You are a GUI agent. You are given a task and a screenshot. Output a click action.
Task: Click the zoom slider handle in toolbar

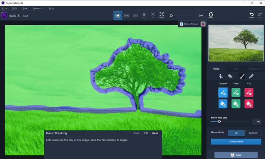(171, 16)
